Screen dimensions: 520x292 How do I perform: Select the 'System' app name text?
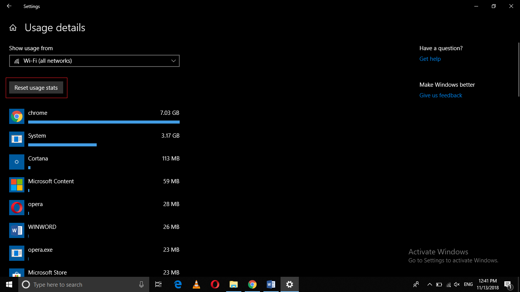point(37,136)
